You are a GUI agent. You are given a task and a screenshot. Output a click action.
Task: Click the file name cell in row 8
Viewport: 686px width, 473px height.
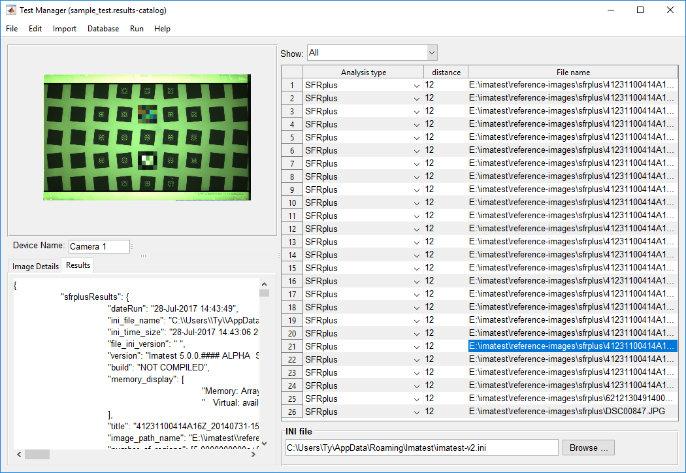tap(573, 176)
